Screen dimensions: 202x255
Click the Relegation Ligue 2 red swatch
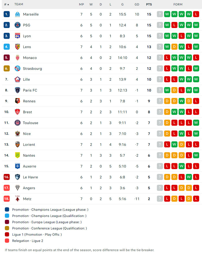(7, 241)
